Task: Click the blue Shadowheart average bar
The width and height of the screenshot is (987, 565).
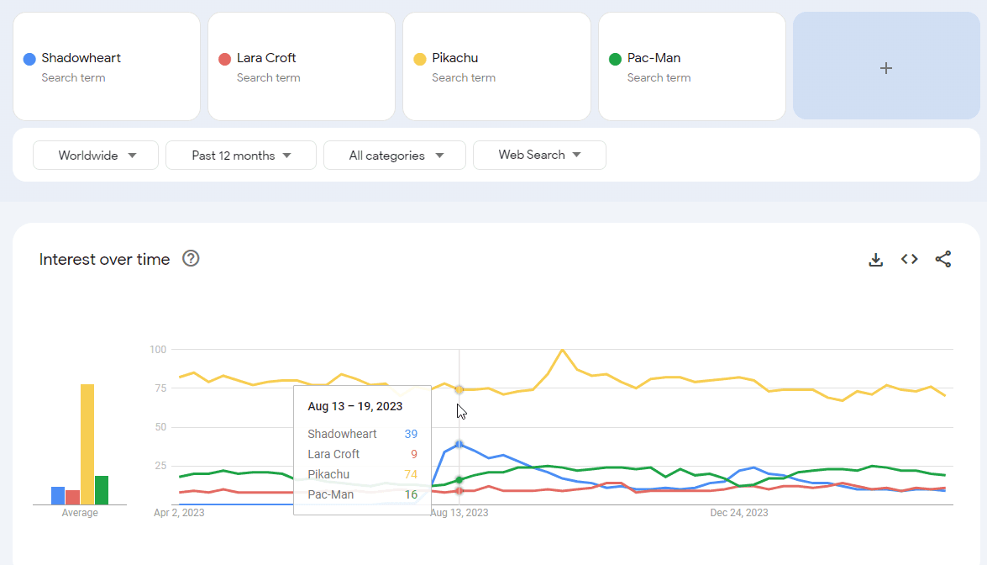Action: (x=58, y=496)
